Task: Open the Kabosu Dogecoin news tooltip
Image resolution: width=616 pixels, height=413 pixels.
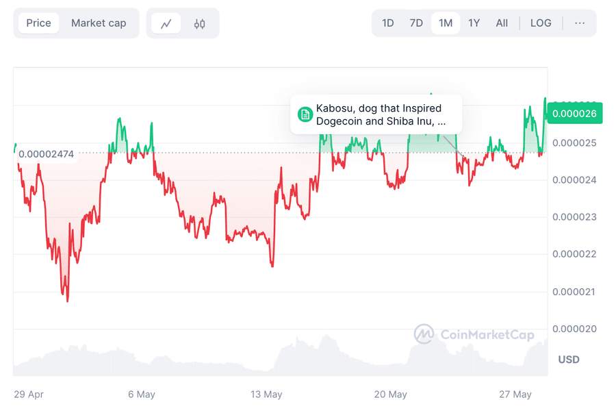Action: 378,114
